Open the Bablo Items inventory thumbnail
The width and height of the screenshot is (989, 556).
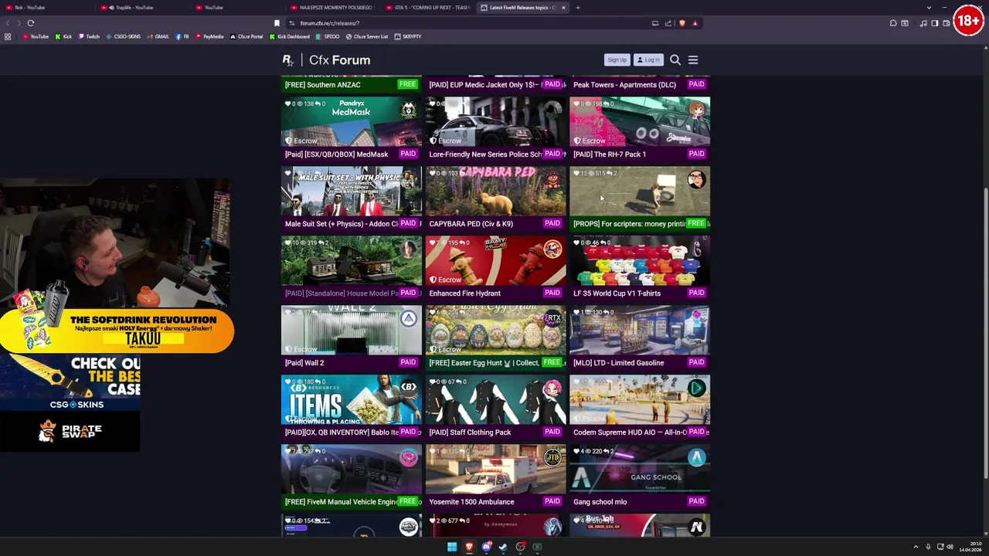(x=352, y=399)
